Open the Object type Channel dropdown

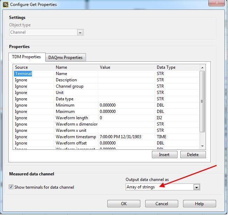coord(80,32)
